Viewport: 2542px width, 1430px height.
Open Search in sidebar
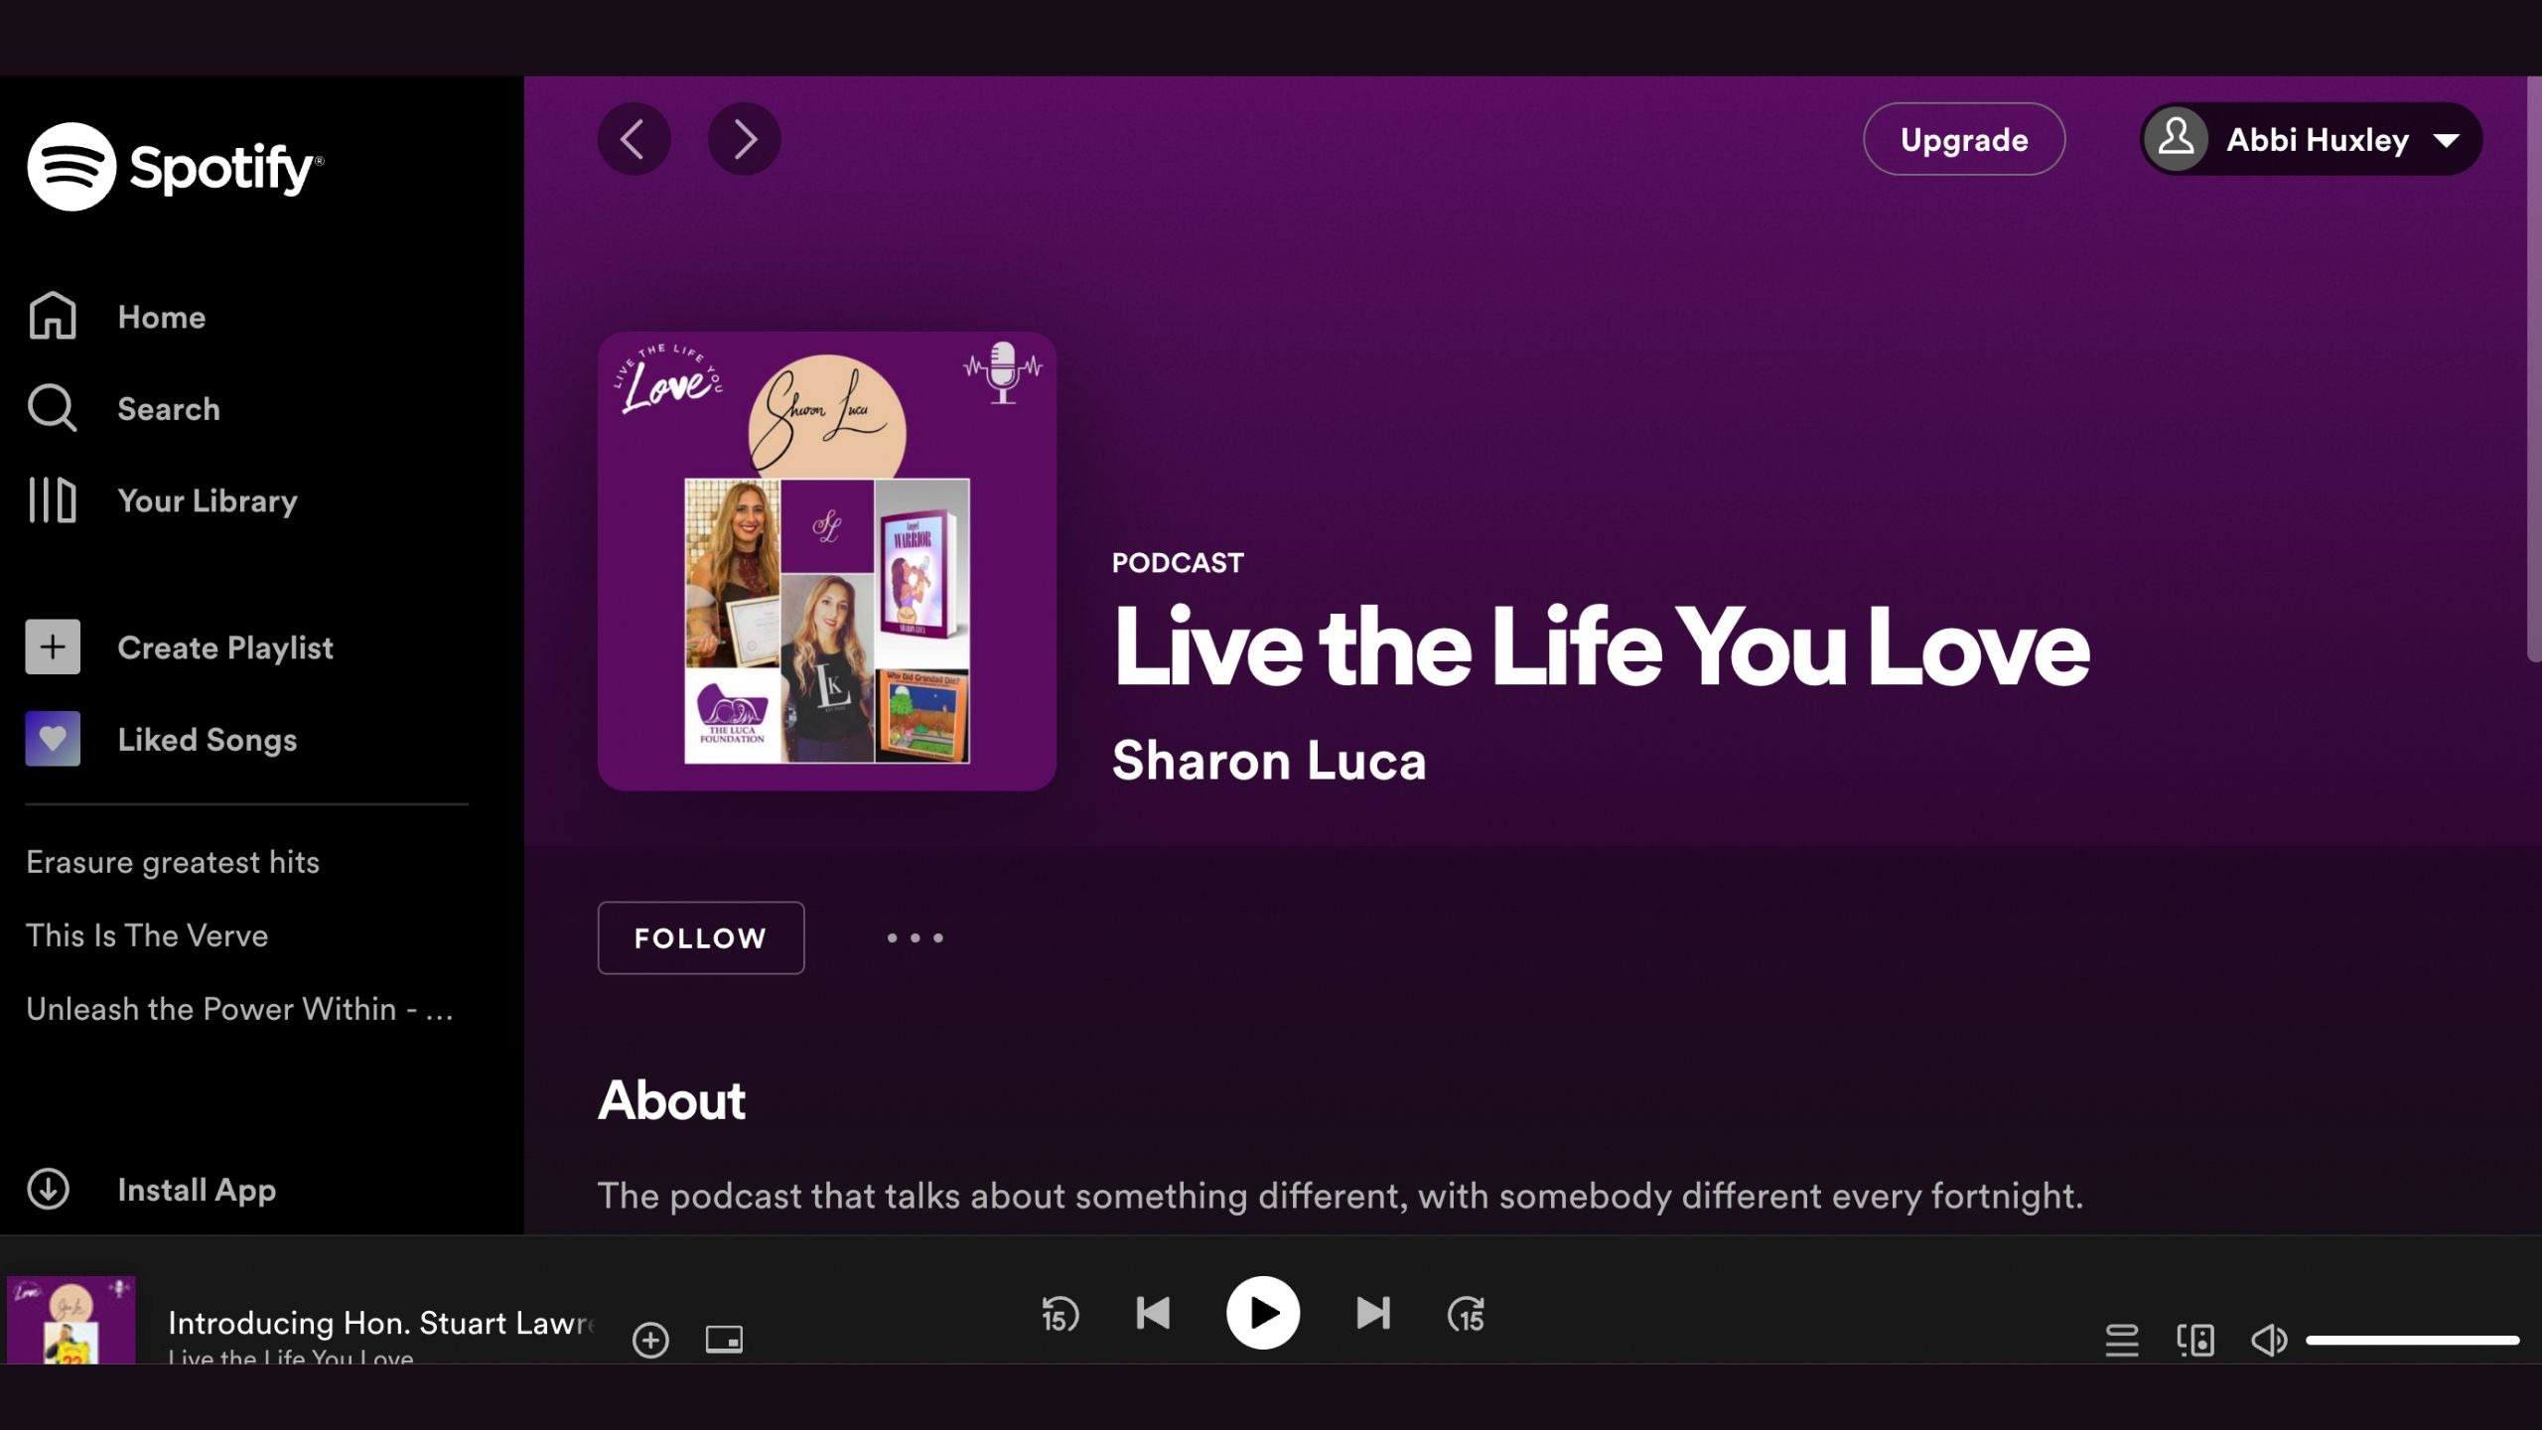pyautogui.click(x=168, y=408)
